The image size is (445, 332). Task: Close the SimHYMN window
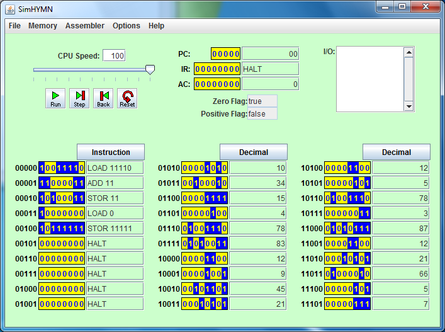425,6
